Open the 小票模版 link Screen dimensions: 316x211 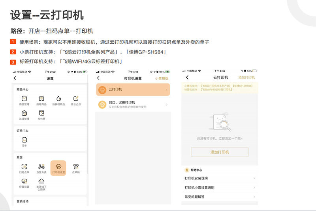[162, 78]
